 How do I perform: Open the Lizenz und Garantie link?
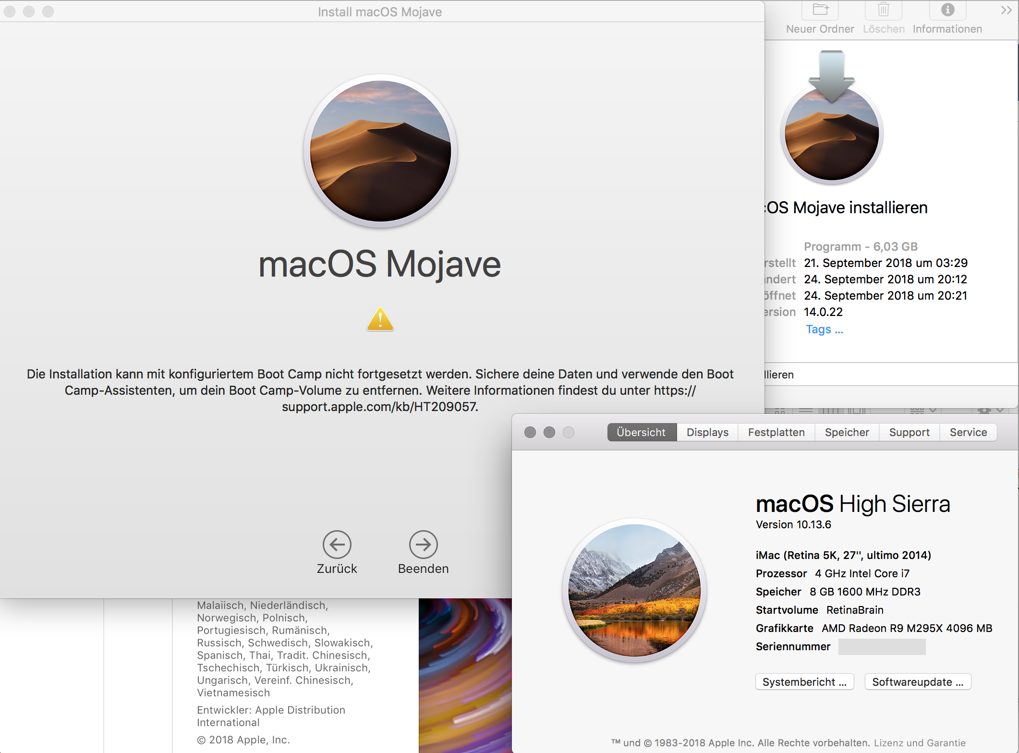tap(919, 743)
